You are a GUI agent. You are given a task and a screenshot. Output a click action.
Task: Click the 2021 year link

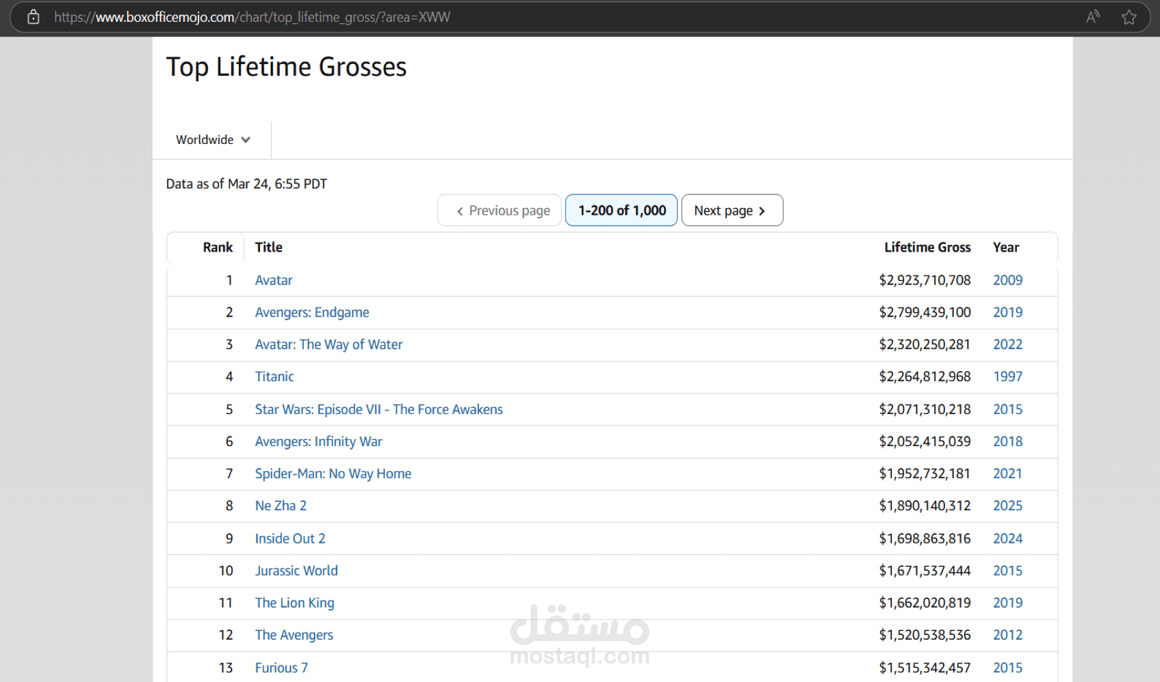pyautogui.click(x=1008, y=473)
